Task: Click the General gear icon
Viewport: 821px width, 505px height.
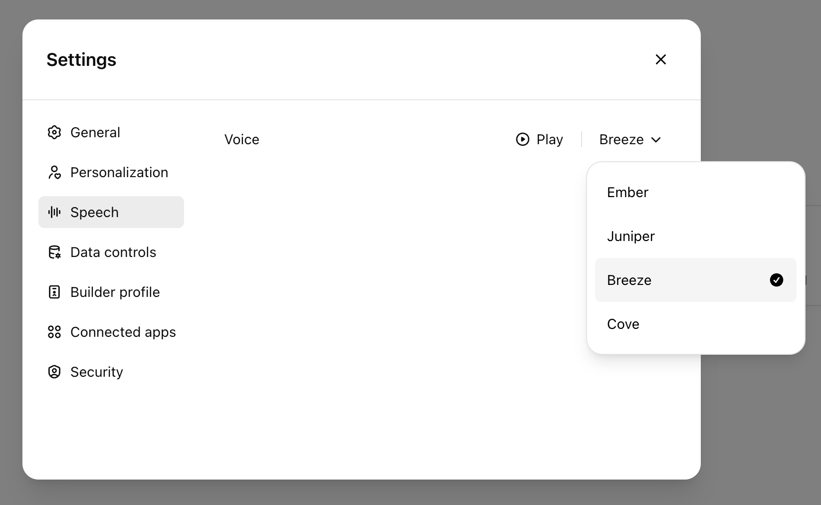Action: (x=54, y=132)
